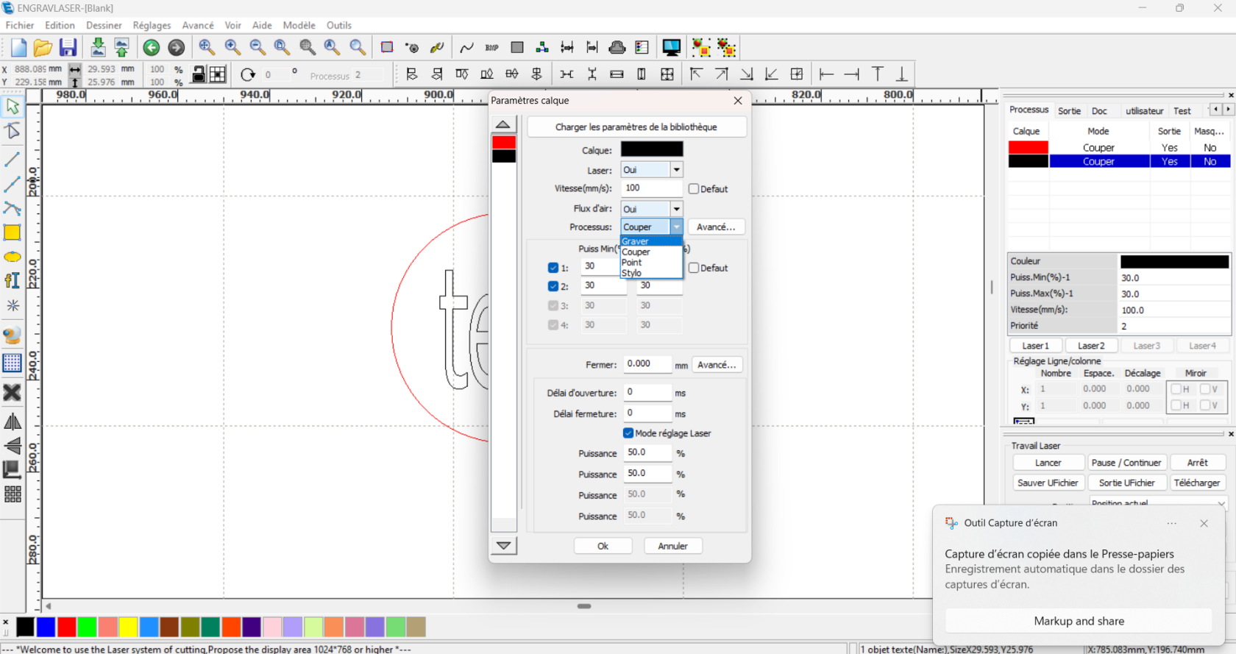Select the text tool in the left toolbar
This screenshot has width=1236, height=654.
pyautogui.click(x=13, y=280)
